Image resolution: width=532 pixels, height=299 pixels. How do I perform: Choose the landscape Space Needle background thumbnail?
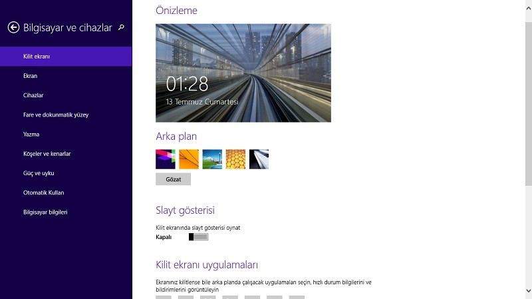[212, 159]
